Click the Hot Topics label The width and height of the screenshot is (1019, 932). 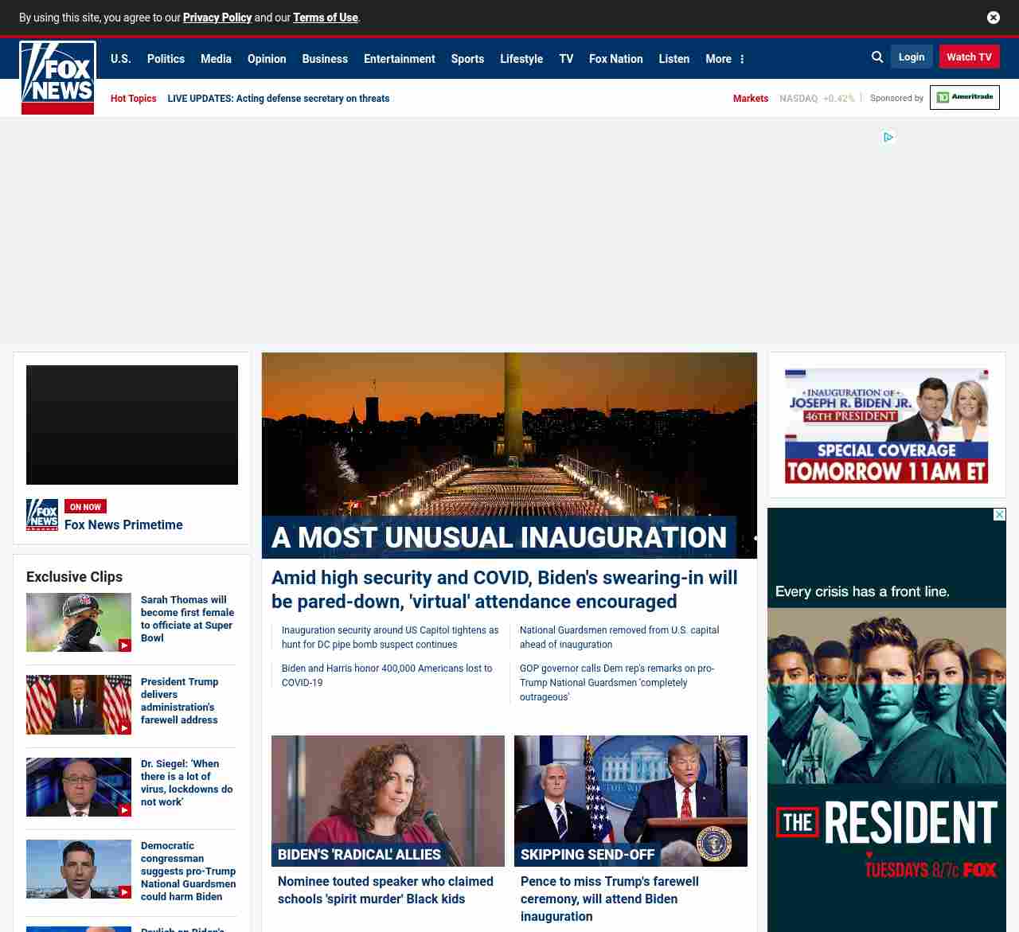pyautogui.click(x=133, y=99)
